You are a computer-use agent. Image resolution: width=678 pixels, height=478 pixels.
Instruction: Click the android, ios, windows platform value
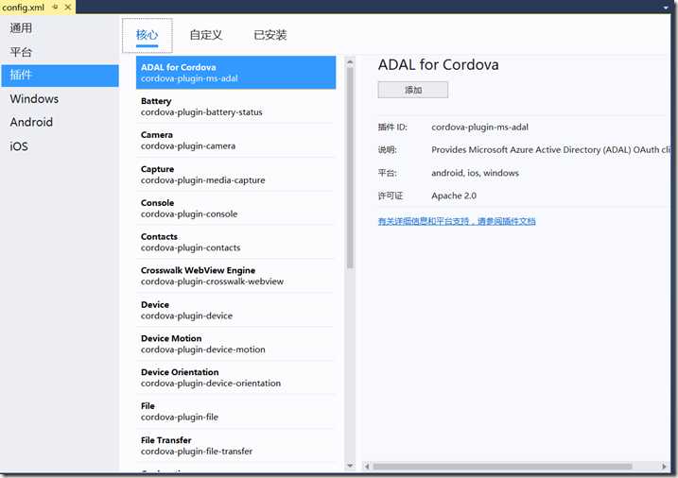tap(475, 173)
